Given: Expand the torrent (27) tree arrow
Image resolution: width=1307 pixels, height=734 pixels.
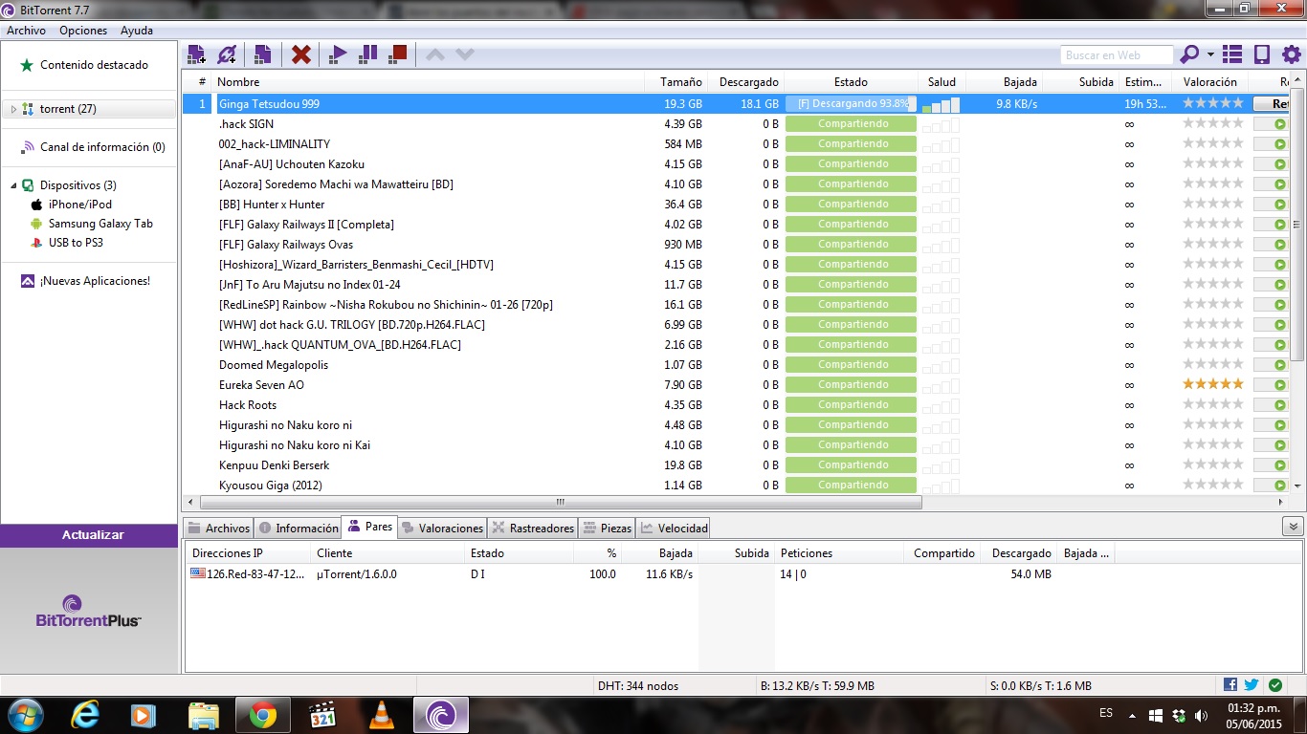Looking at the screenshot, I should tap(12, 109).
